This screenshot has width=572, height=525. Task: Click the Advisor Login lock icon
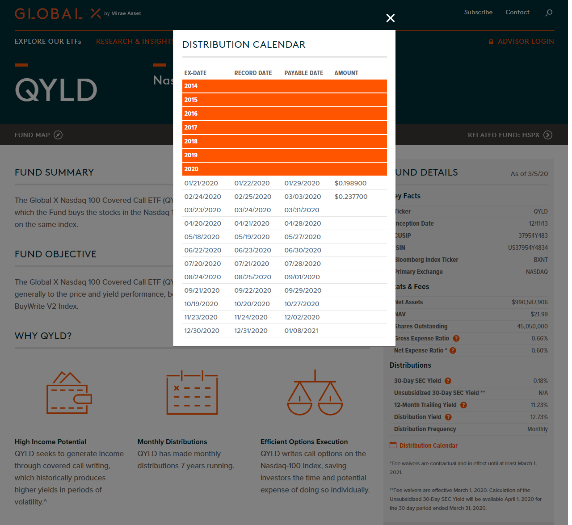[x=491, y=42]
